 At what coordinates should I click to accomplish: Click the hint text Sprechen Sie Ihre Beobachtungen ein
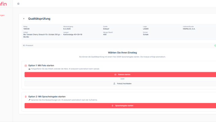coord(64,100)
